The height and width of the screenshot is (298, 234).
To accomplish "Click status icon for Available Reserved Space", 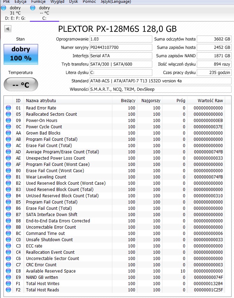I will (x=8, y=271).
